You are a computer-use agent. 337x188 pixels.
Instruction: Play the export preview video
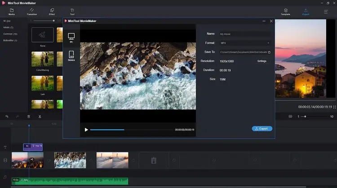coord(86,130)
